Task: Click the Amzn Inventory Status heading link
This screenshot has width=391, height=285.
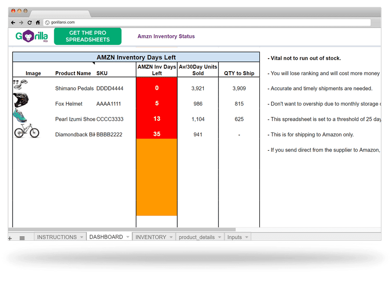Action: (166, 36)
